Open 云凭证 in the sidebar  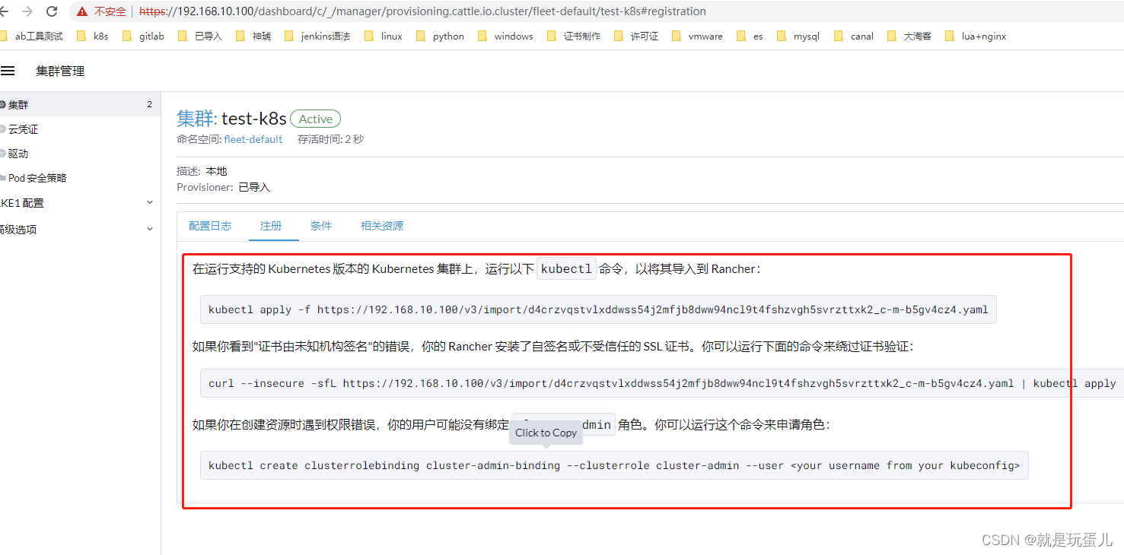(79, 129)
